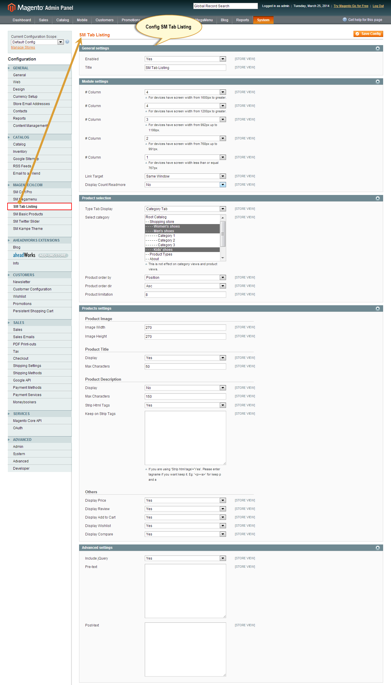Click the Image Width input field
391x685 pixels.
point(185,328)
